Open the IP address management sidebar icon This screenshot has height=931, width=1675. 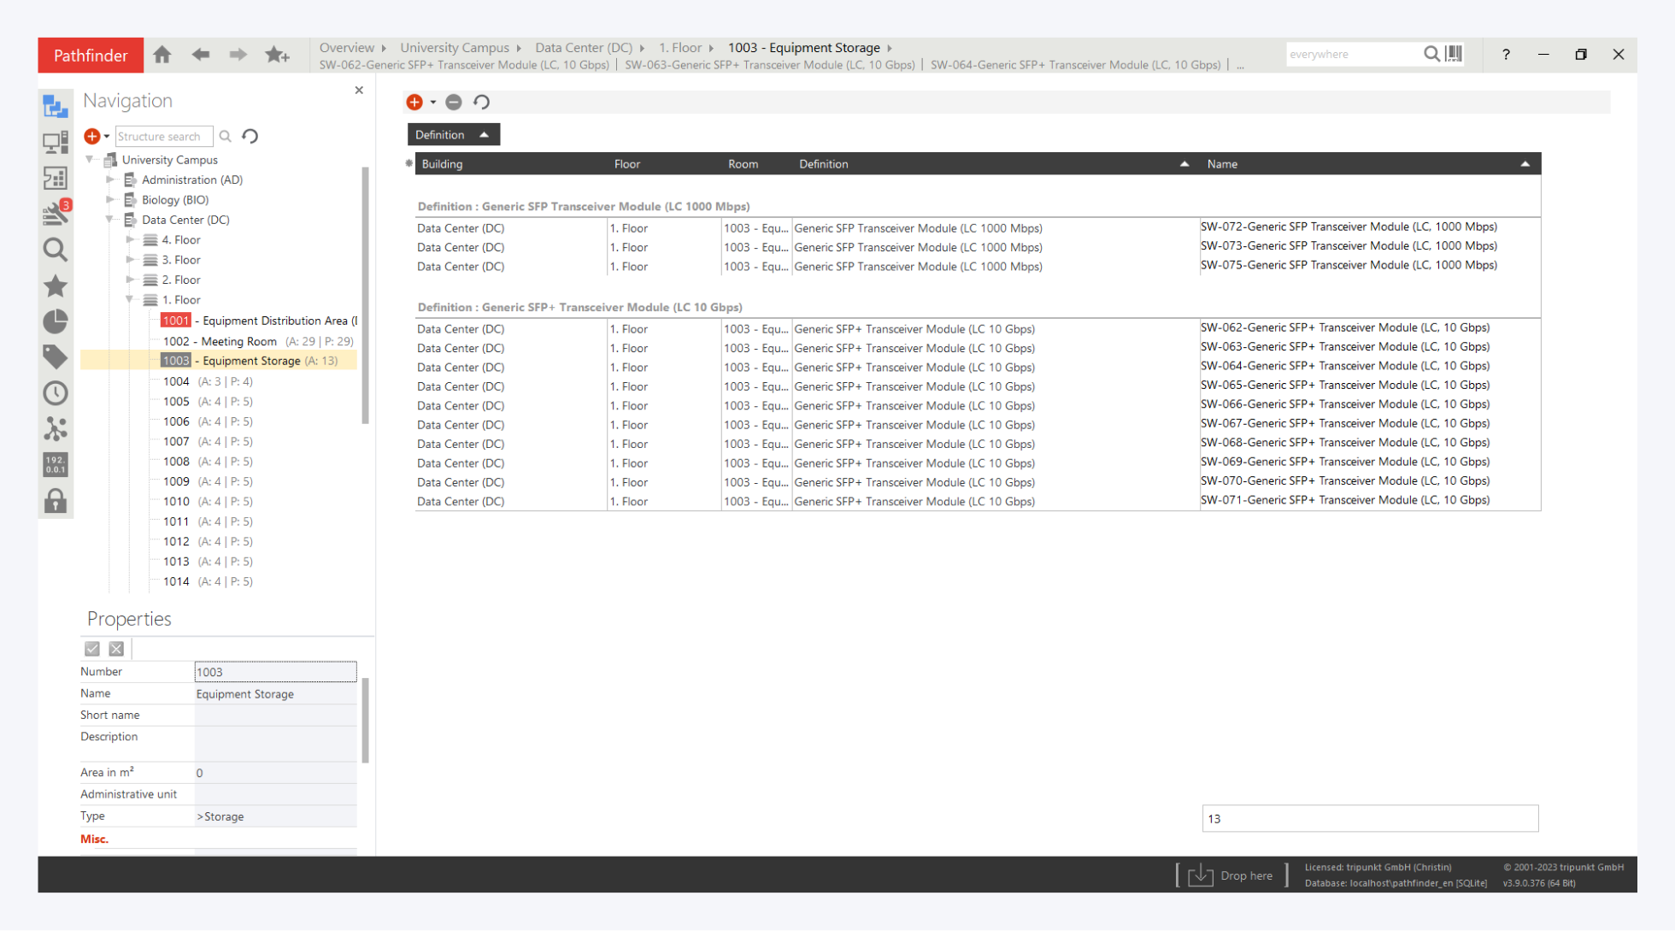pos(56,464)
